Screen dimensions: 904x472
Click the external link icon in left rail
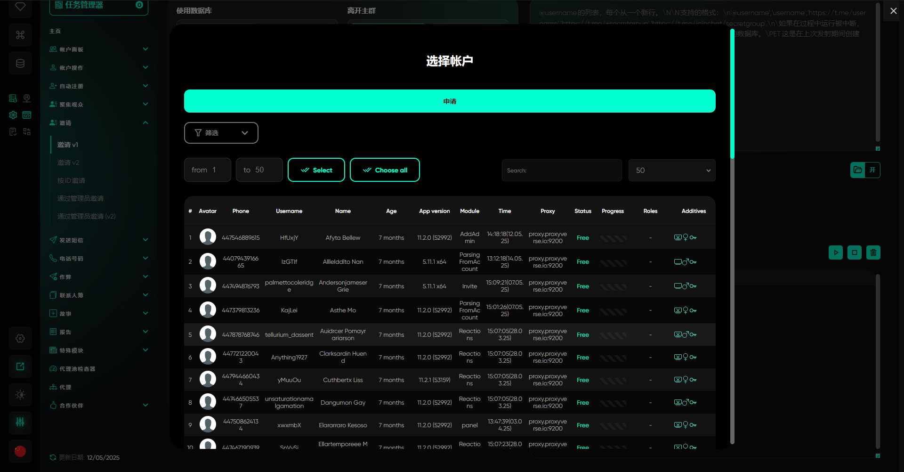pyautogui.click(x=20, y=366)
